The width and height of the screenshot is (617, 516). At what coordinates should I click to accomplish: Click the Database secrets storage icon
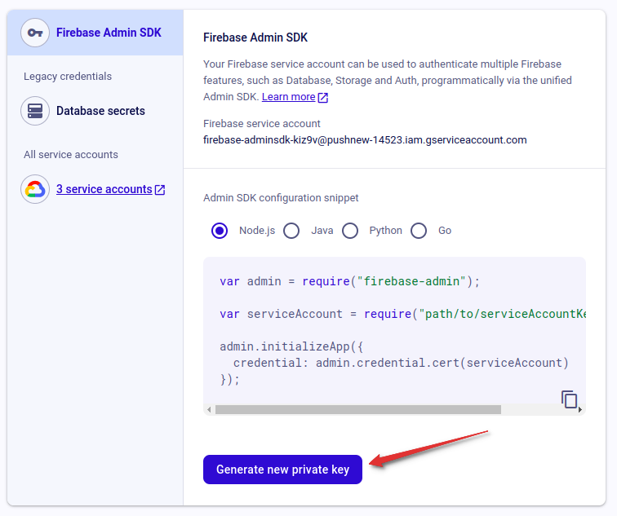35,111
